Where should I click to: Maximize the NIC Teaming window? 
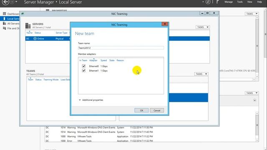207,13
